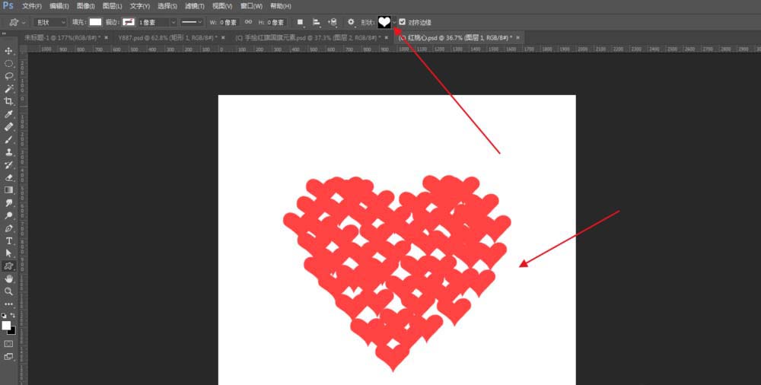
Task: Toggle the 对齐边缘 checkbox
Action: point(403,22)
